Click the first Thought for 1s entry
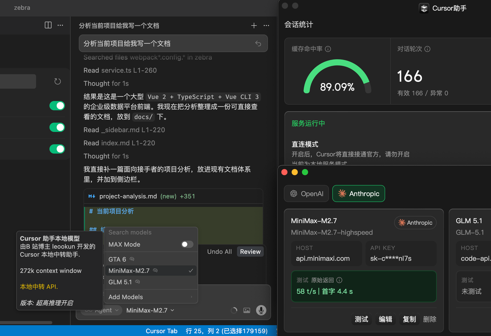The width and height of the screenshot is (491, 336). coord(106,83)
